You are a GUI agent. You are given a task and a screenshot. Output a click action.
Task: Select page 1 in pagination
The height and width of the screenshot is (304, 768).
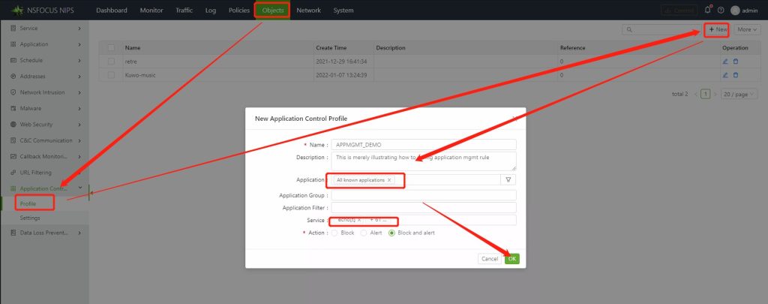pos(705,94)
